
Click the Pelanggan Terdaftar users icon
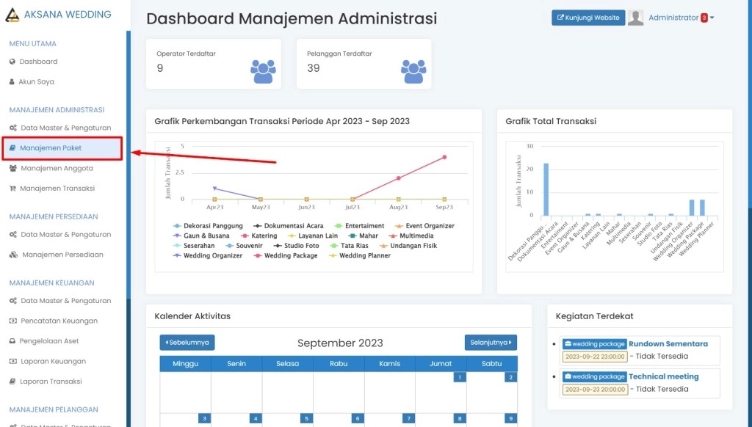coord(413,71)
